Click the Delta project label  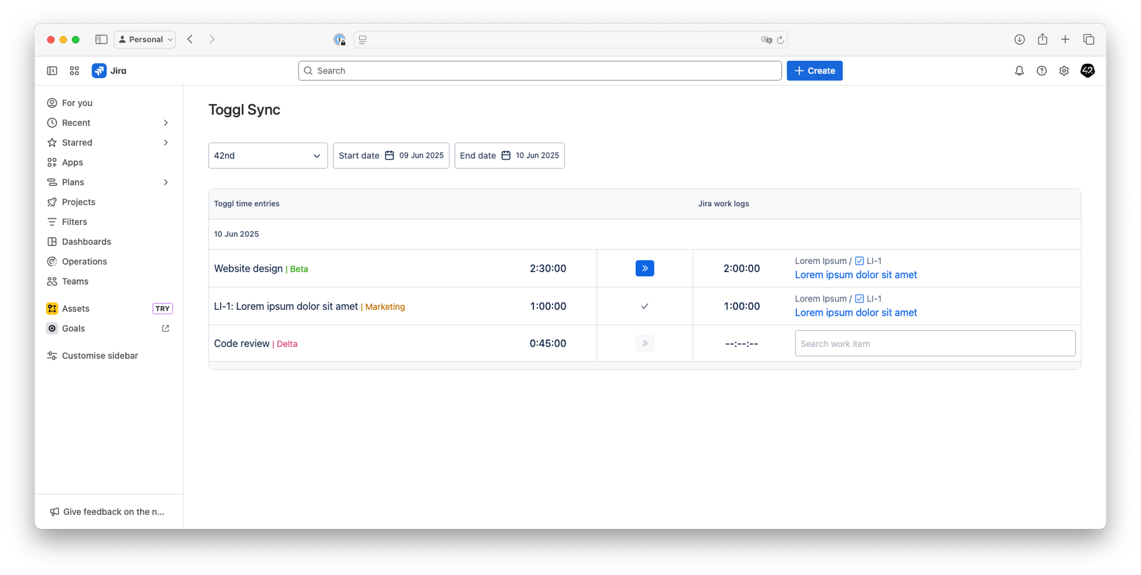[287, 344]
